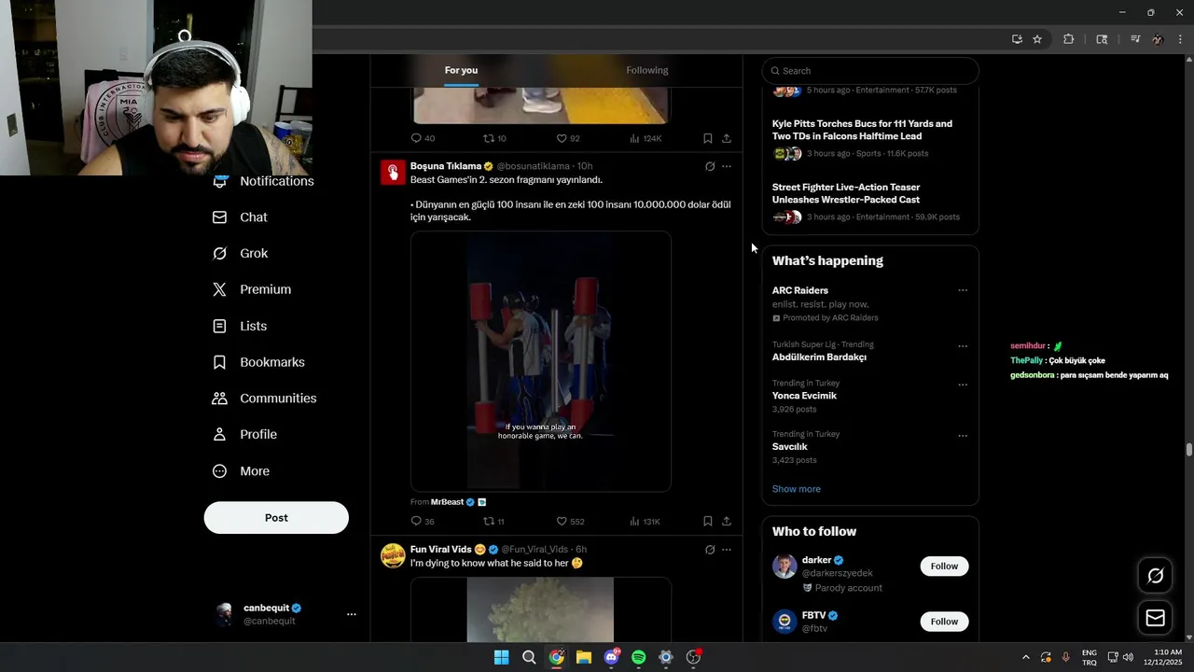
Task: Bookmark the post with 124K views
Action: (707, 138)
